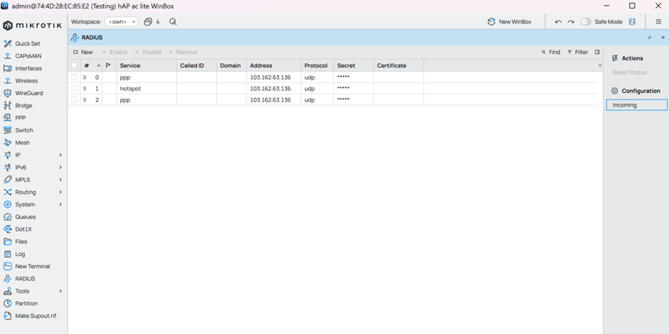Select Interfaces in the sidebar menu
Screen dimensions: 669x334
[x=28, y=68]
